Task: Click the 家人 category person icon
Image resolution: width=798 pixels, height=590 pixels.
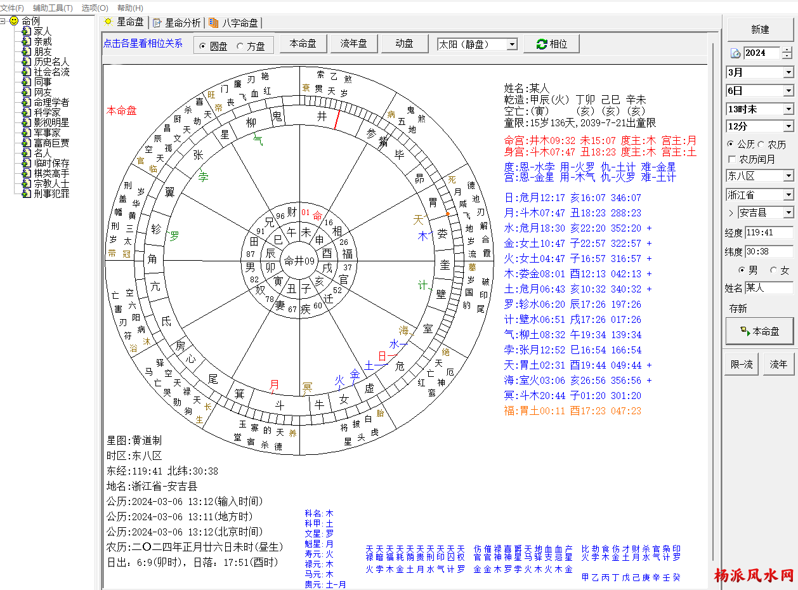Action: (x=26, y=31)
